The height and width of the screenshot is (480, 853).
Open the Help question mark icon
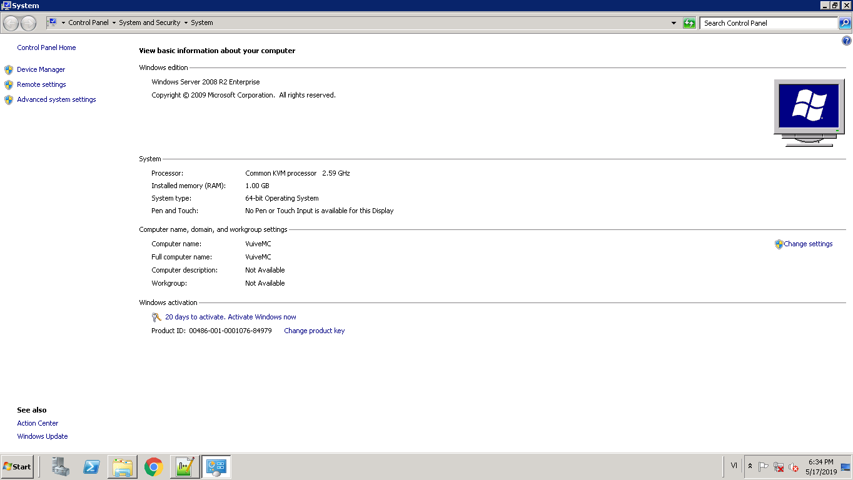[x=847, y=41]
